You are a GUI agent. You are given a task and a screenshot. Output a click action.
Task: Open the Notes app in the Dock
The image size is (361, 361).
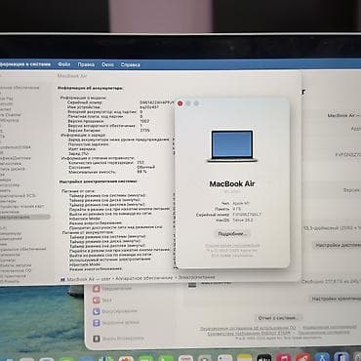[245, 358]
